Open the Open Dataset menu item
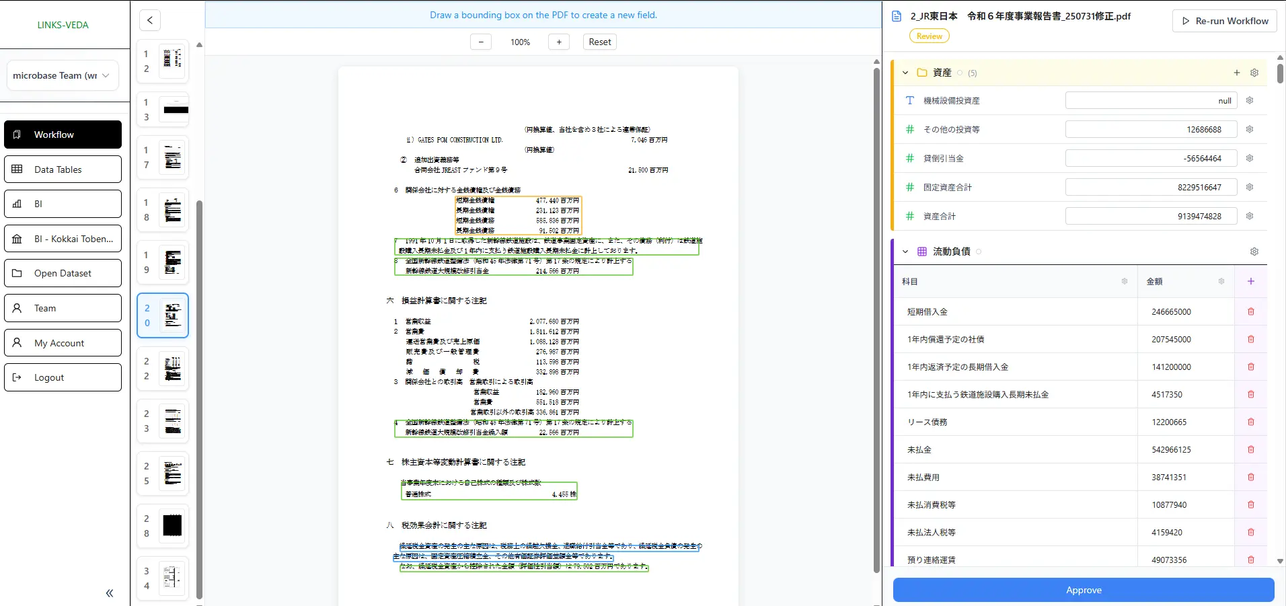1286x606 pixels. pyautogui.click(x=63, y=273)
